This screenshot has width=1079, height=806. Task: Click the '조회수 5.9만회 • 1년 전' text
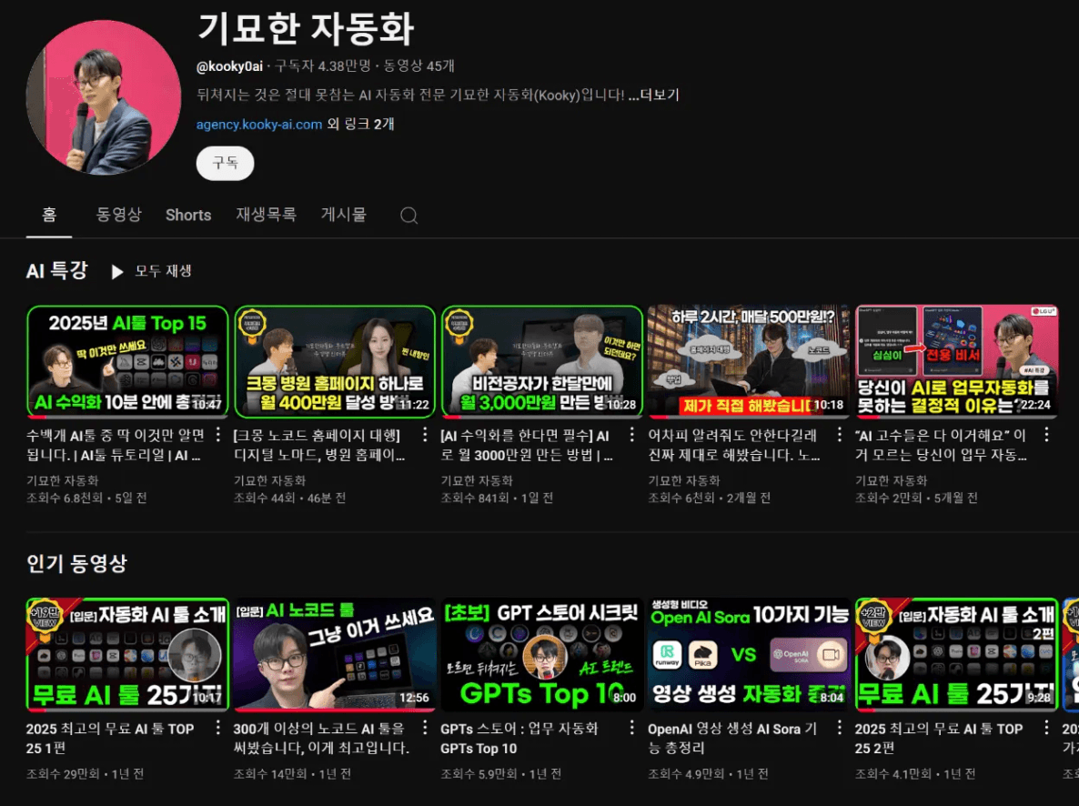click(500, 773)
